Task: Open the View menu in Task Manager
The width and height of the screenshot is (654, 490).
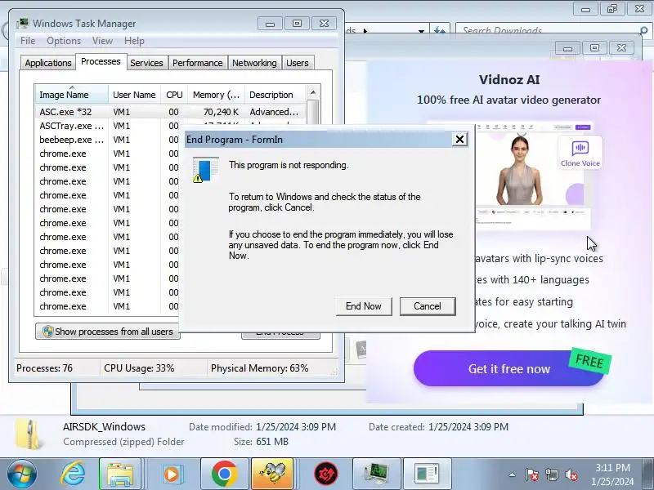Action: click(x=102, y=41)
